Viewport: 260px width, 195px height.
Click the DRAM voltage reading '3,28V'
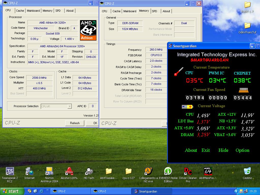(x=203, y=135)
